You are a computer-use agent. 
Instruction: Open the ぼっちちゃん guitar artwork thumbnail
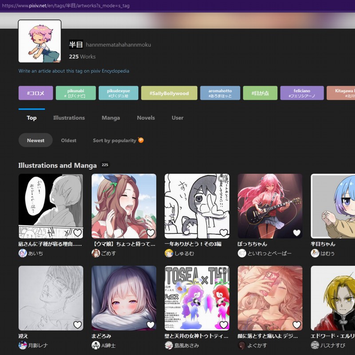tap(270, 206)
